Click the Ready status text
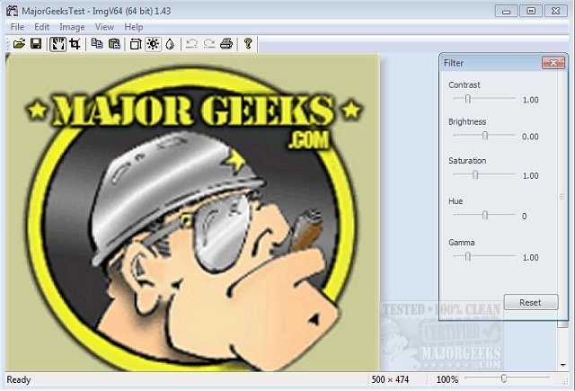 coord(19,379)
